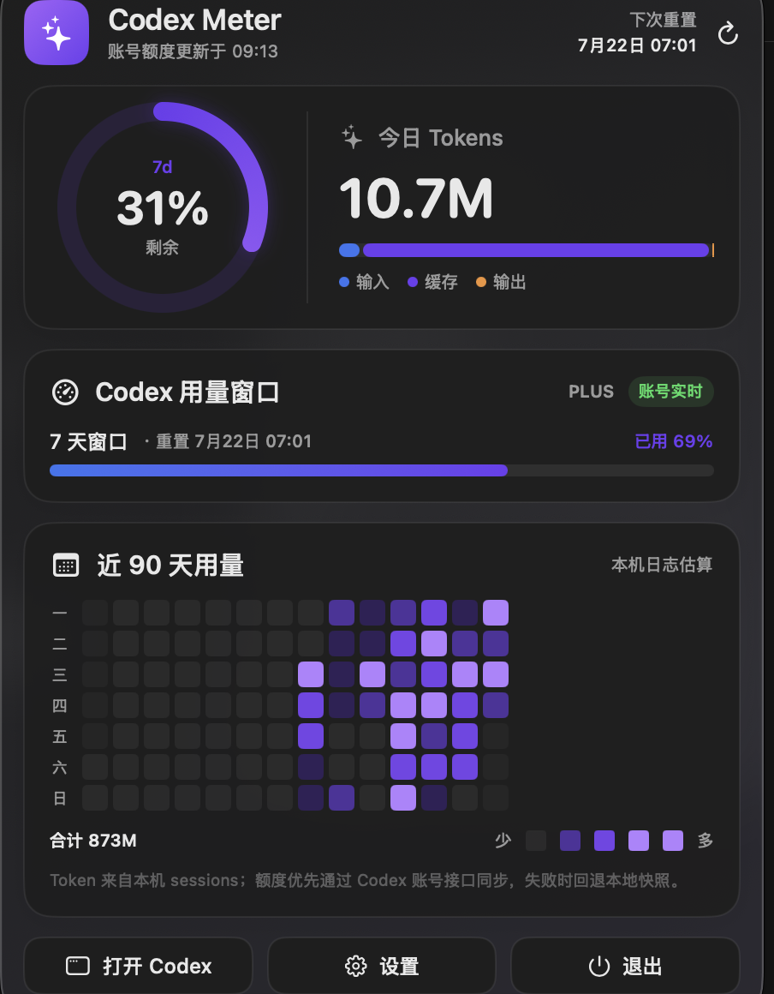Click the darkest legend swatch beside 少
Viewport: 774px width, 994px height.
click(536, 841)
